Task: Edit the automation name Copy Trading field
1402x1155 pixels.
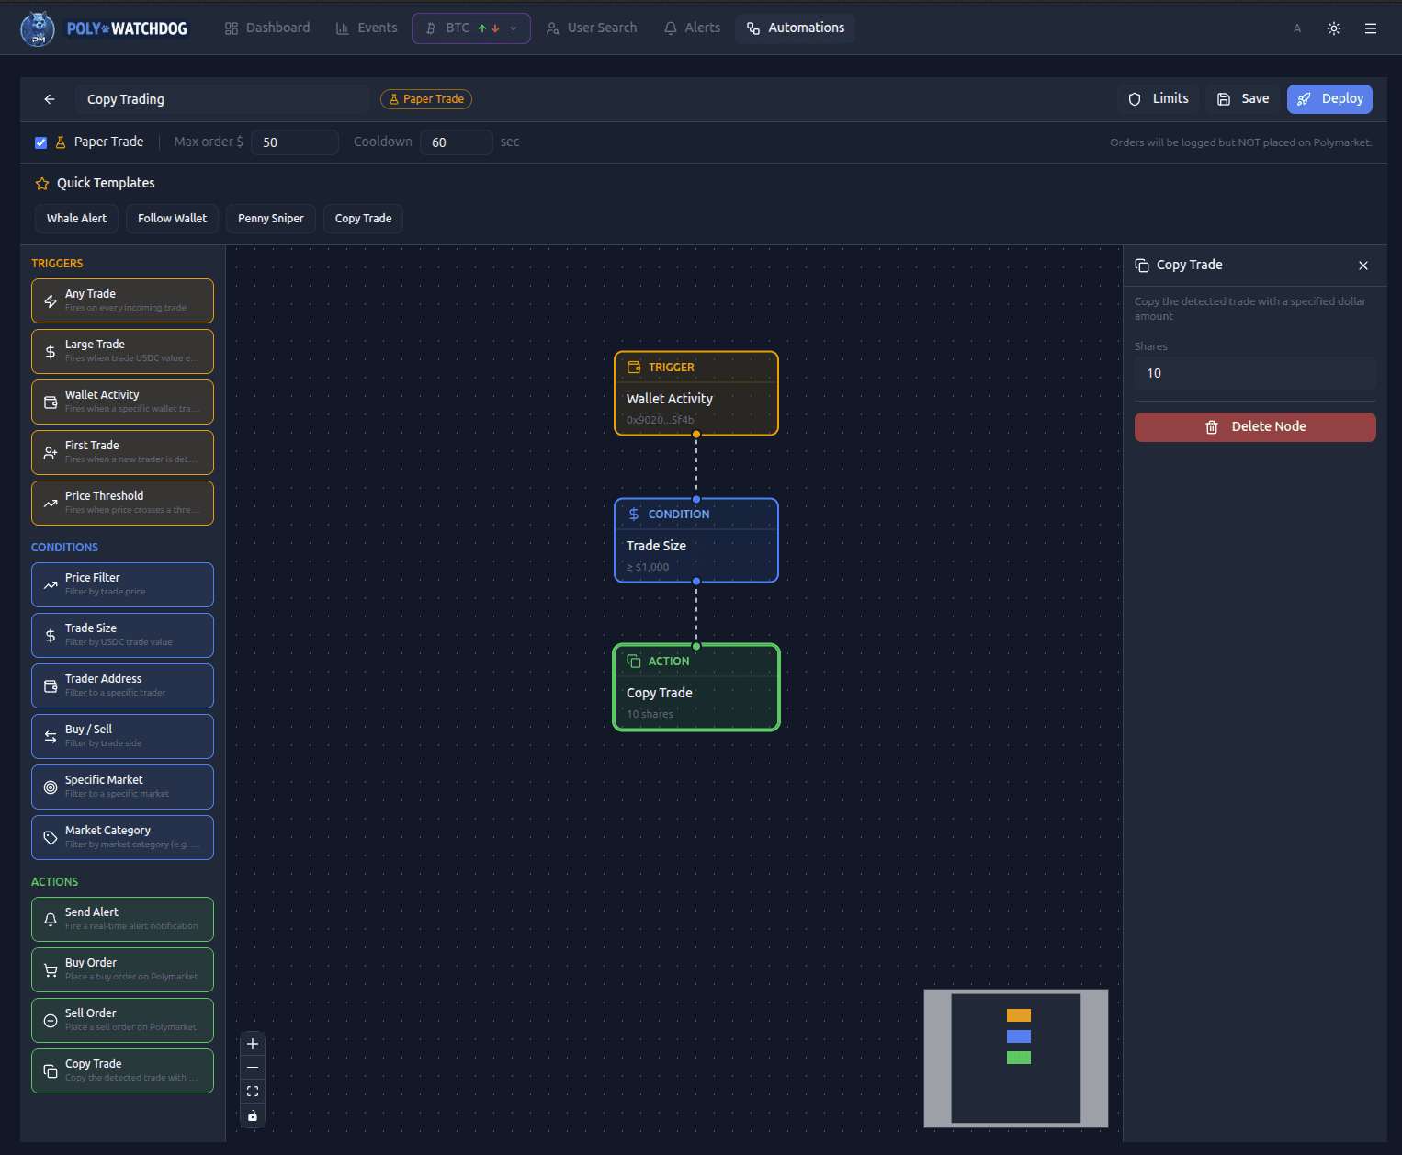Action: click(222, 99)
